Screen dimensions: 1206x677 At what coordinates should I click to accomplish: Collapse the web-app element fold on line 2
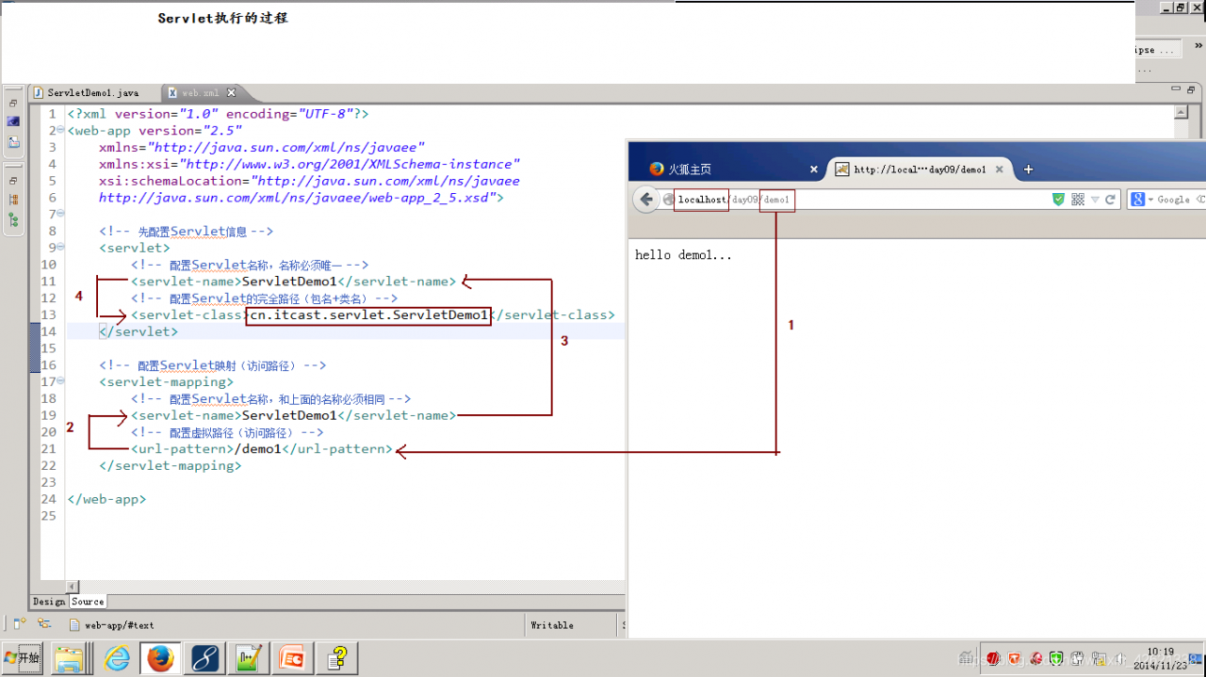point(60,131)
